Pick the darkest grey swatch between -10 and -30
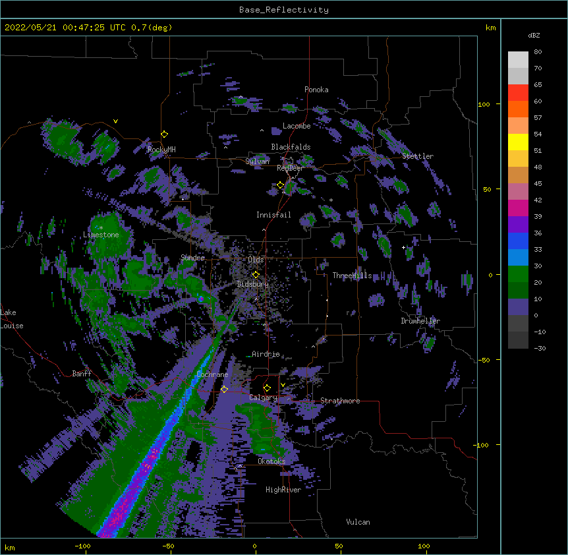 tap(518, 340)
